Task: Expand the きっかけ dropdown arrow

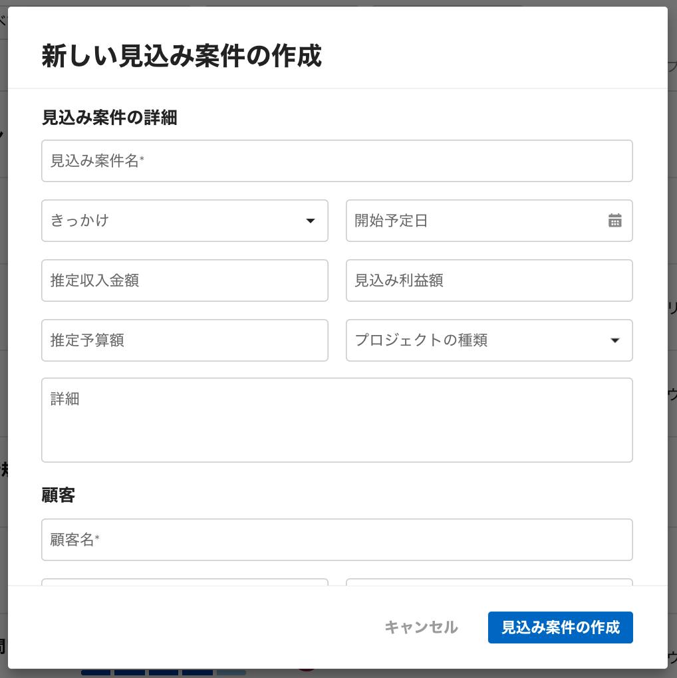Action: point(310,221)
